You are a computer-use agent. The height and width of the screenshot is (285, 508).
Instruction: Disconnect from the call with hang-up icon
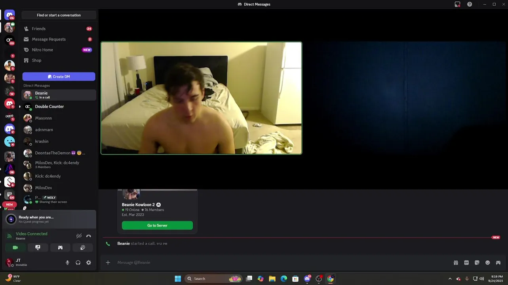pos(89,236)
